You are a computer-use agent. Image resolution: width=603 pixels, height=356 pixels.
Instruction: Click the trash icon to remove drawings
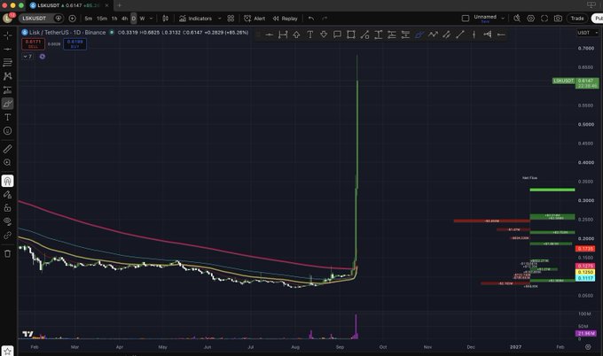7,253
